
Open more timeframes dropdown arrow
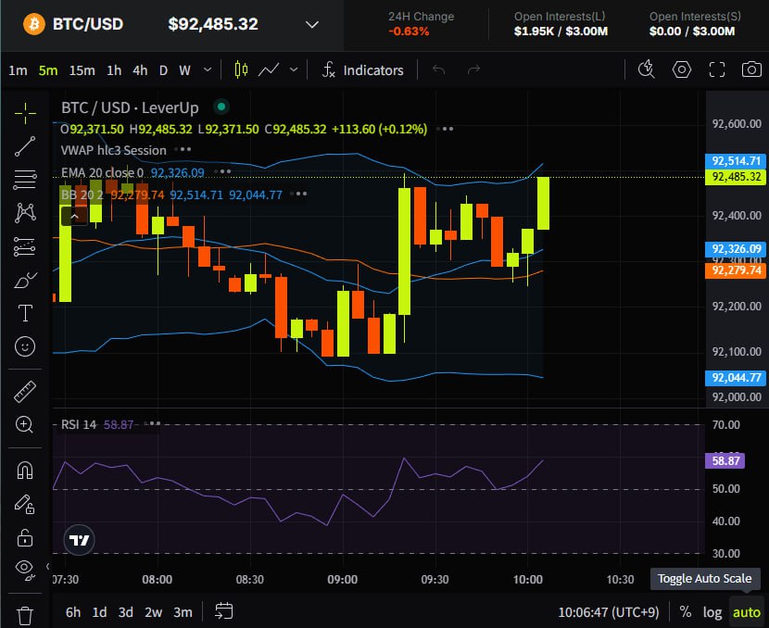(x=208, y=70)
